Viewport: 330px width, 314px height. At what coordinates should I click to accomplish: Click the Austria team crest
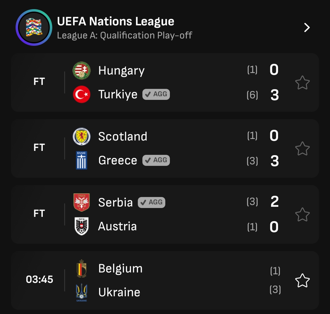click(x=82, y=226)
